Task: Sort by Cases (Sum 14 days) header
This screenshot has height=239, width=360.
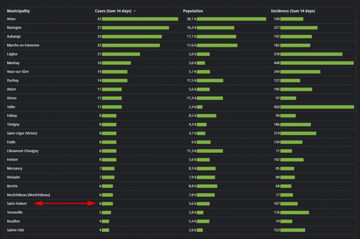Action: pyautogui.click(x=113, y=11)
